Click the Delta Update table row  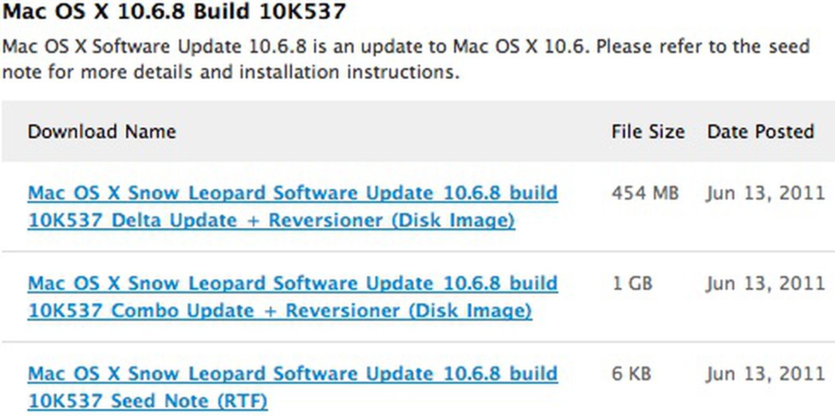point(417,206)
